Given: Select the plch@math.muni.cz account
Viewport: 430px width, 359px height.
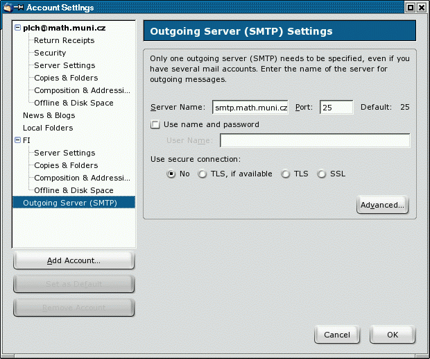Looking at the screenshot, I should (64, 28).
